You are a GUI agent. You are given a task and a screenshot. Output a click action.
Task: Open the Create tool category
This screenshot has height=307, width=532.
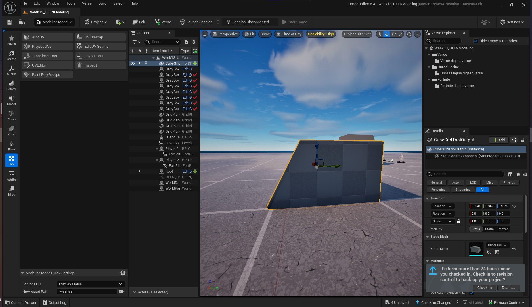click(11, 55)
